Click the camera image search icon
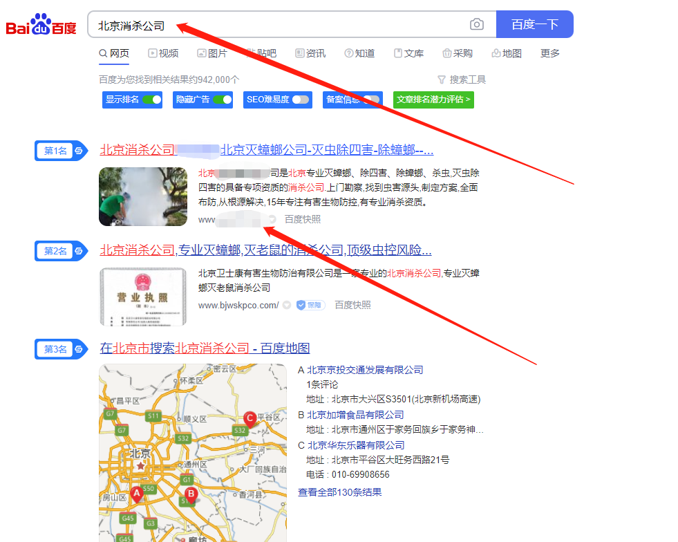 [x=477, y=25]
